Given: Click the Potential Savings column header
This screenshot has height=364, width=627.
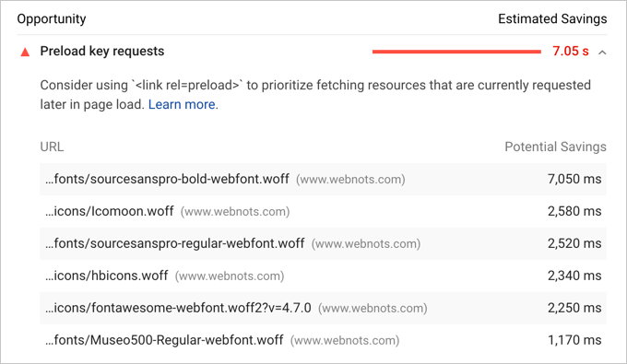Looking at the screenshot, I should (x=555, y=147).
